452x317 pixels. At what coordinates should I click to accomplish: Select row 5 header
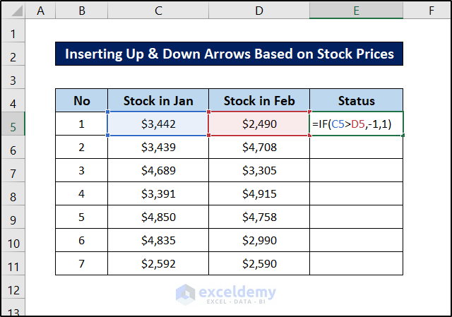pyautogui.click(x=14, y=124)
